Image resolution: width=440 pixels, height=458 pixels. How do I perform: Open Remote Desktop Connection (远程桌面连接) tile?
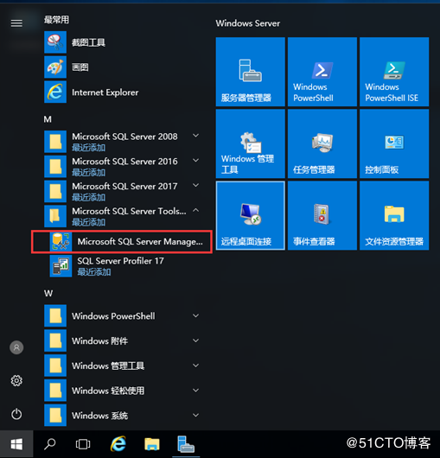[x=251, y=215]
